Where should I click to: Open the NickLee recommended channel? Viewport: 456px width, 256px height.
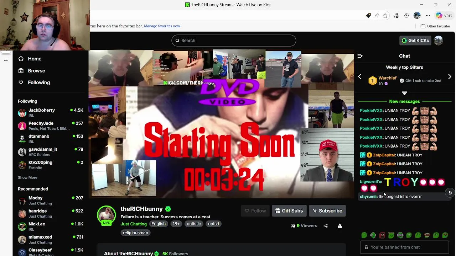(x=51, y=226)
